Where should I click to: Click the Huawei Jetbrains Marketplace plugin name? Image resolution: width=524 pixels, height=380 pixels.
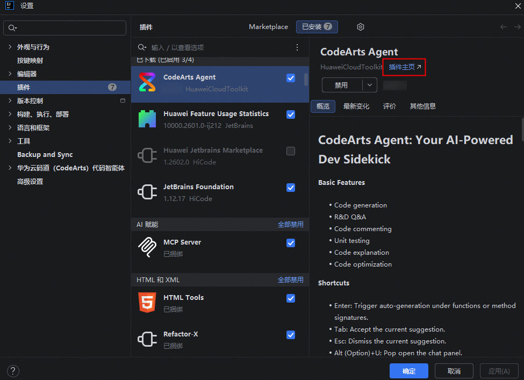tap(213, 150)
